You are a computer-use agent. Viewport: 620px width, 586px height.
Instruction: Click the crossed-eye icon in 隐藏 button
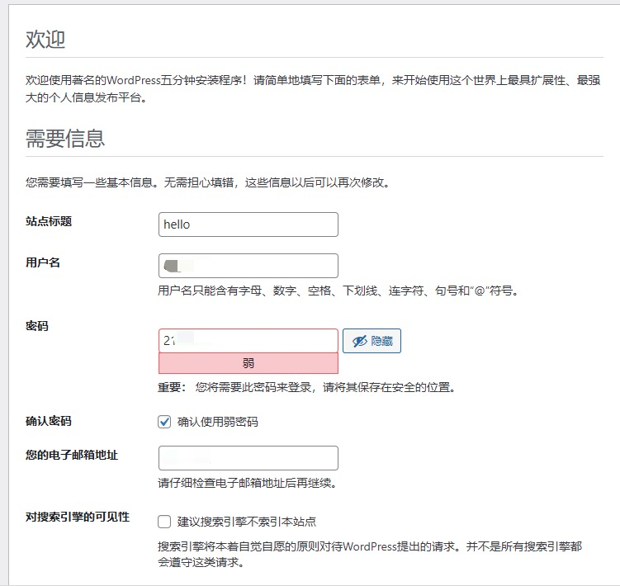click(359, 341)
